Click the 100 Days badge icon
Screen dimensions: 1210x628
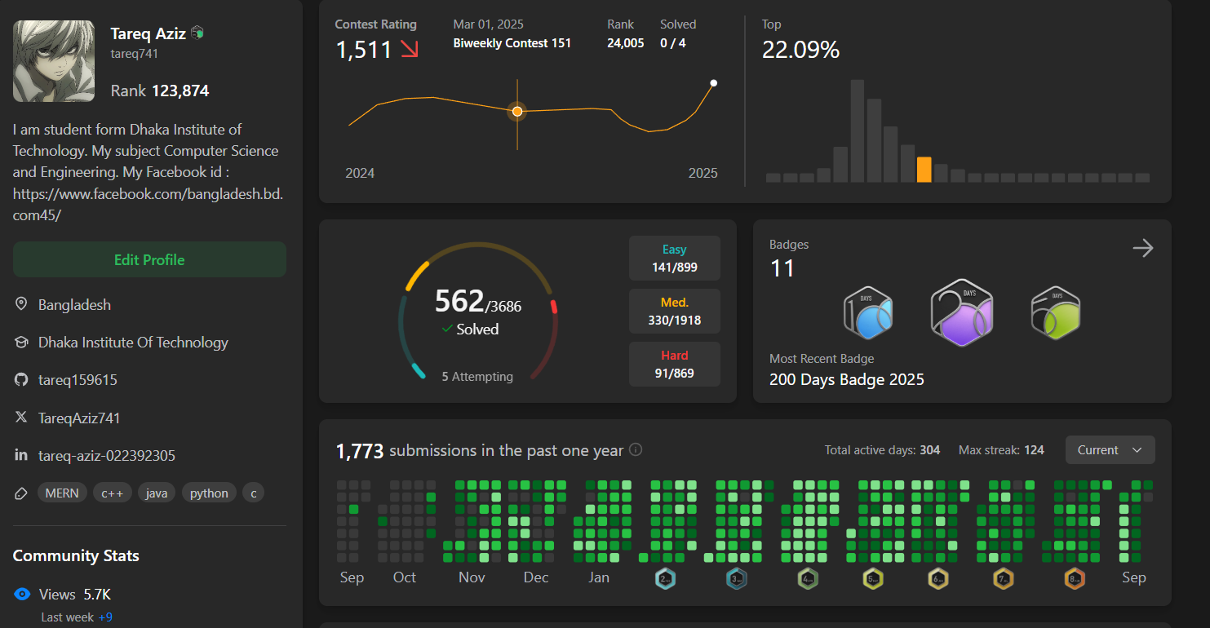868,312
